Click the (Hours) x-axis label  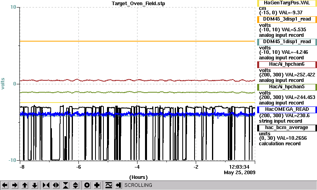(x=138, y=177)
